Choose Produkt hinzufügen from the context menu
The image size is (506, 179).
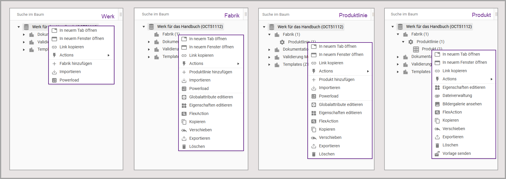(337, 79)
